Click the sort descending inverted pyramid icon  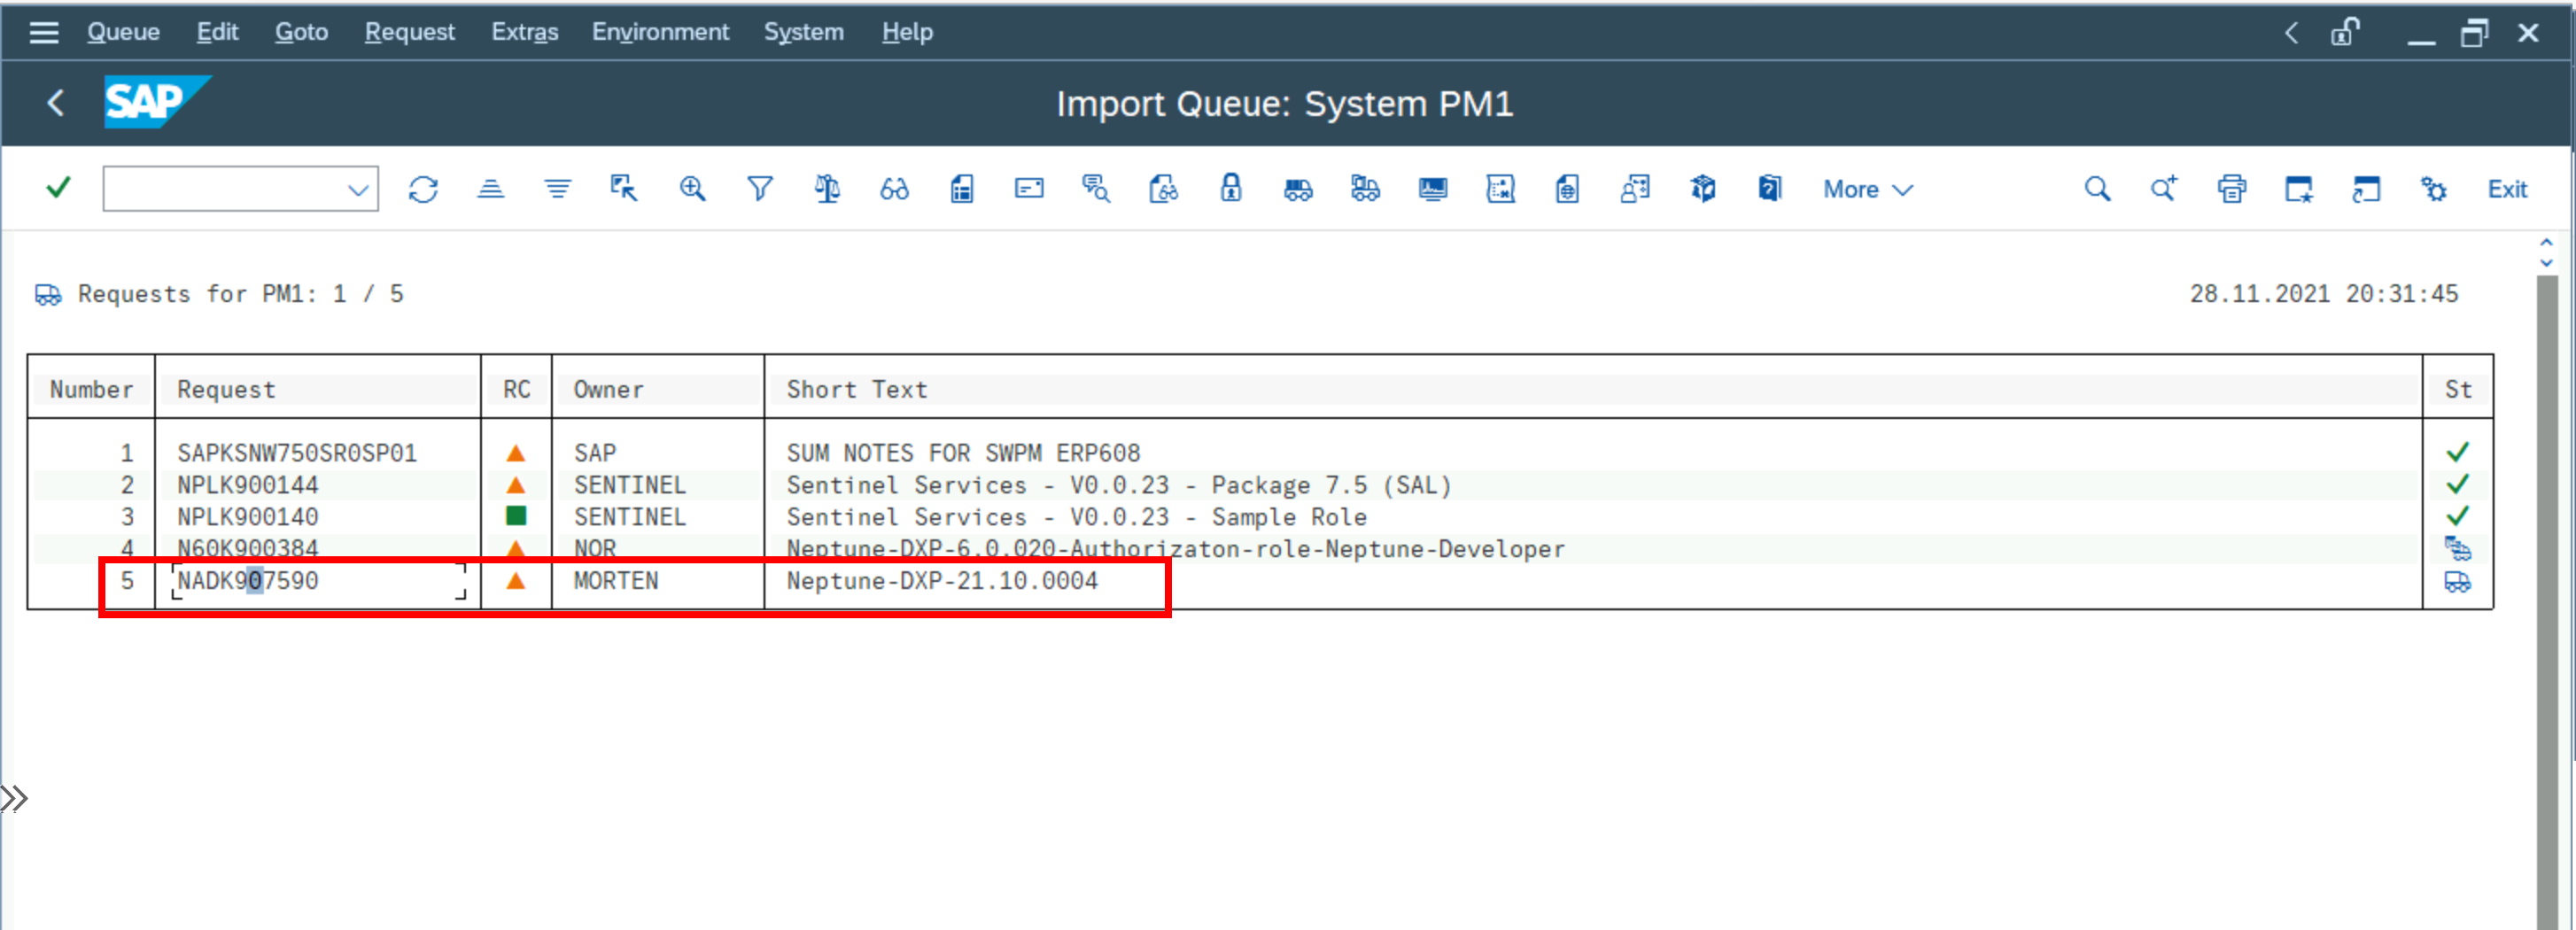pos(557,189)
